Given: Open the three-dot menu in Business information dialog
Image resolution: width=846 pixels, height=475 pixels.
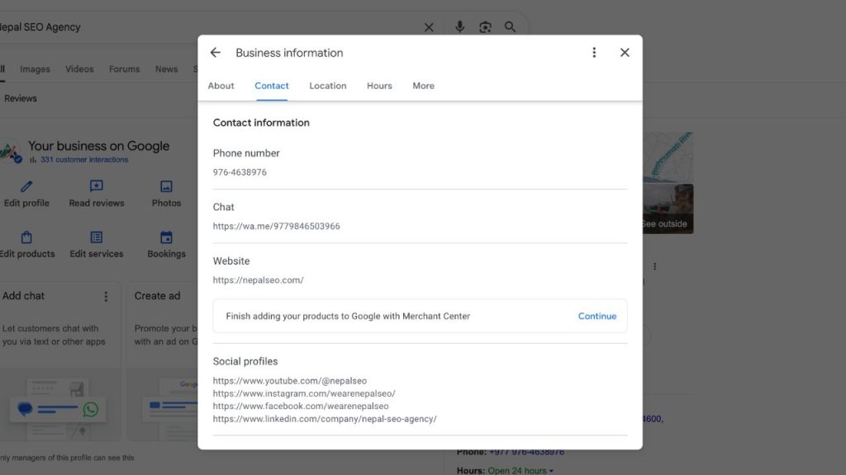Looking at the screenshot, I should pos(594,52).
